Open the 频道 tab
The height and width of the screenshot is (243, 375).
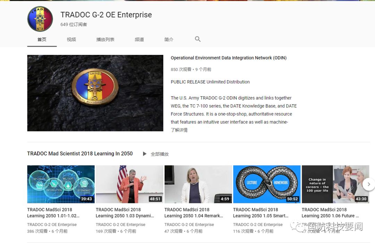click(x=139, y=40)
